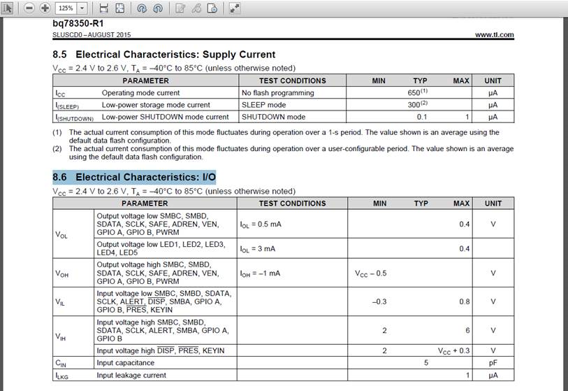The width and height of the screenshot is (568, 391).
Task: Click TEST CONDITIONS header in I/O table
Action: (292, 204)
